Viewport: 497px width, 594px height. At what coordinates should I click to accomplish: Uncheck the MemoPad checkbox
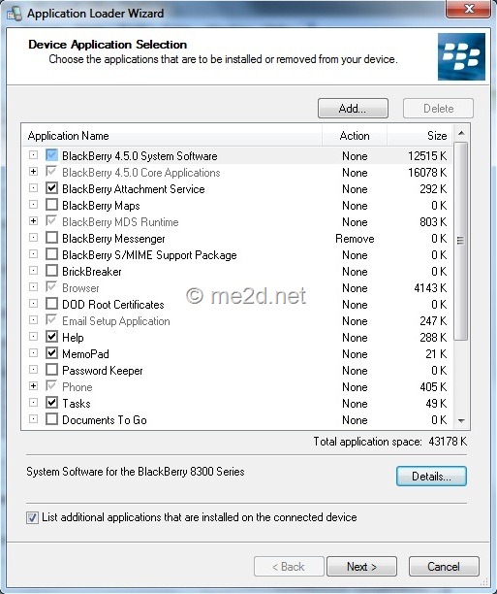point(51,353)
